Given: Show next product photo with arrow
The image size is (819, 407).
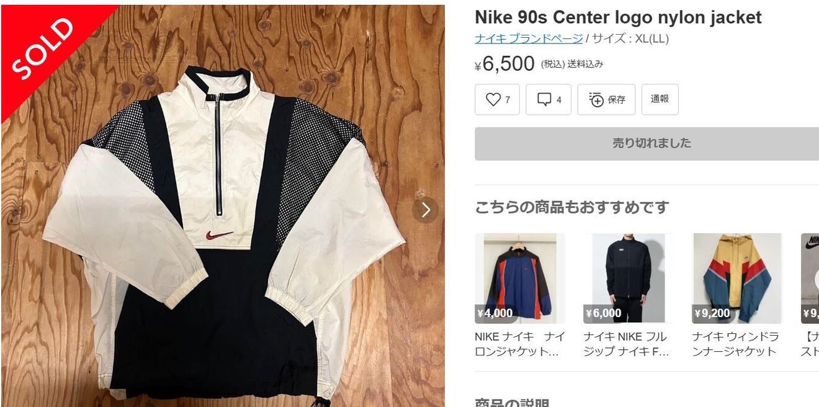Looking at the screenshot, I should (x=425, y=210).
